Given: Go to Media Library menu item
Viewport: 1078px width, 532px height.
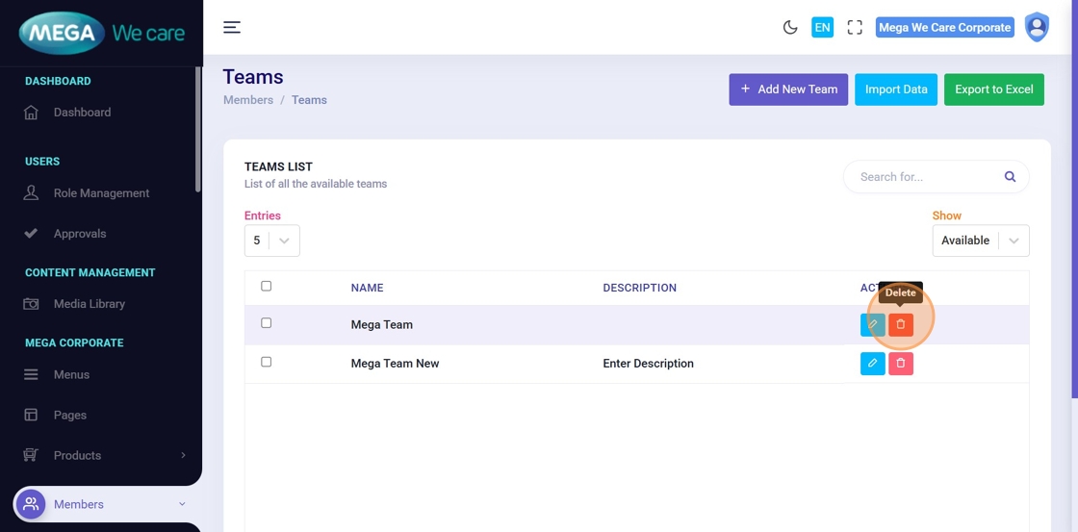Looking at the screenshot, I should coord(90,304).
